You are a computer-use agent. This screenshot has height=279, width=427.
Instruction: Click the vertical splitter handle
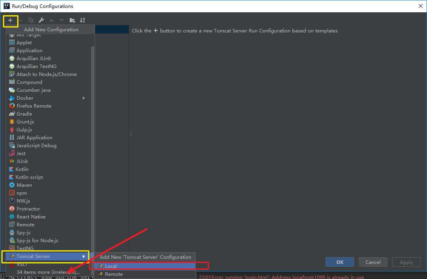click(130, 134)
